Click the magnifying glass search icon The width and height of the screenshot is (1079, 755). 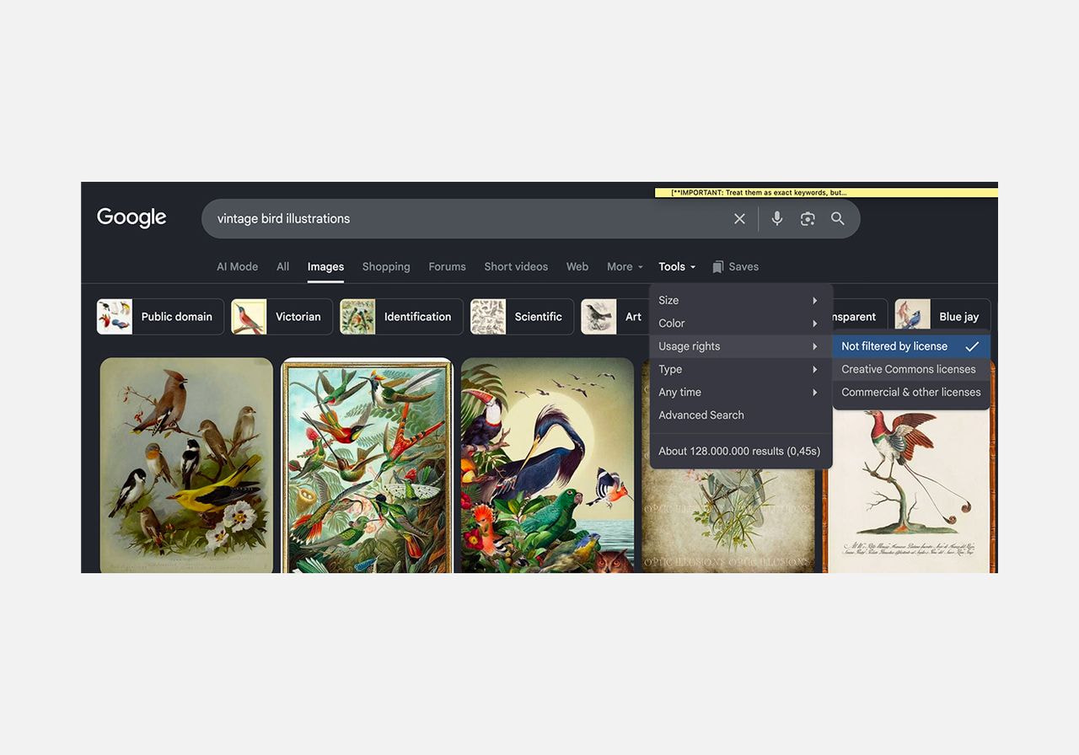click(x=838, y=219)
